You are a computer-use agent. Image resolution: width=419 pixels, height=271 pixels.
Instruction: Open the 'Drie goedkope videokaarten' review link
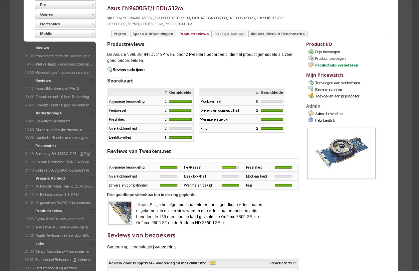(x=152, y=195)
